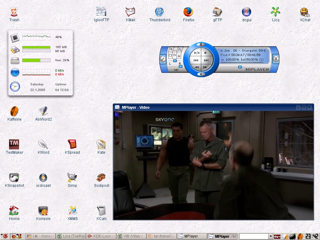Click the square fullscreen icon in MPlayer
The width and height of the screenshot is (320, 240).
[170, 55]
